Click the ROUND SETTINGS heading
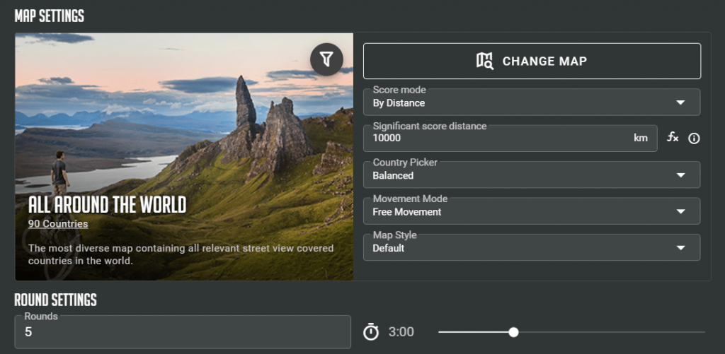Image resolution: width=725 pixels, height=354 pixels. click(x=55, y=300)
